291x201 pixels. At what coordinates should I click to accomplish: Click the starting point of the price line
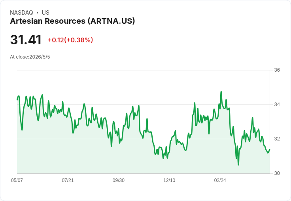(x=17, y=100)
